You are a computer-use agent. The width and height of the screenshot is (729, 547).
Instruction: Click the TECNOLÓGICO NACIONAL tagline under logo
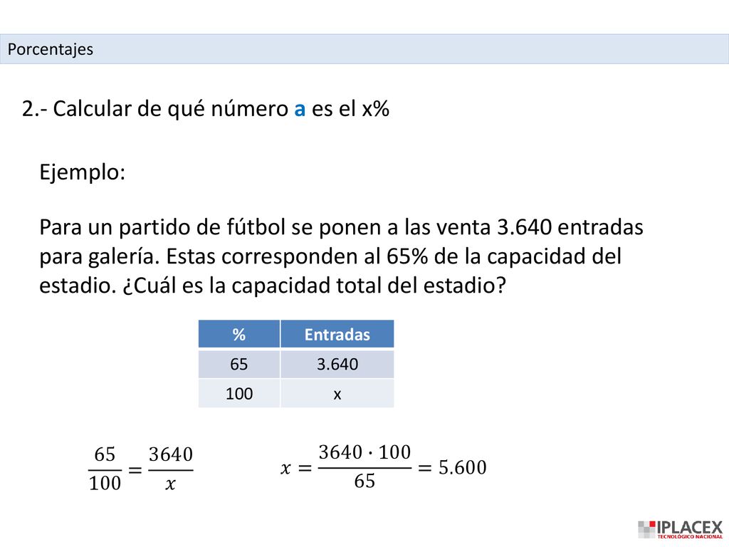[x=690, y=536]
